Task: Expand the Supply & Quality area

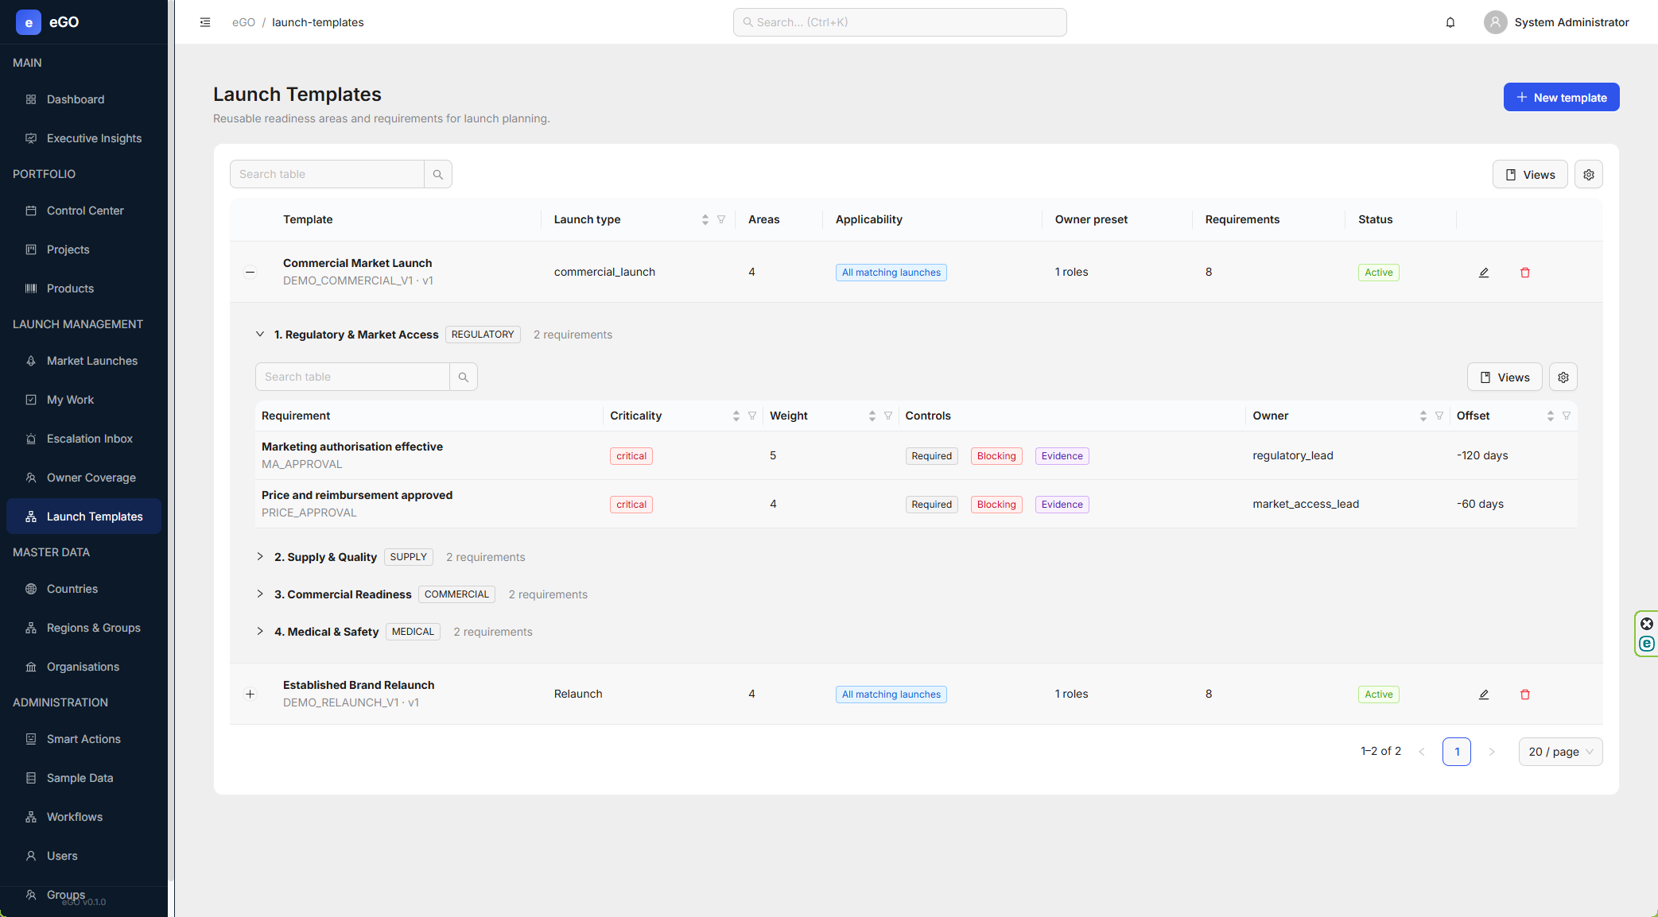Action: pos(260,557)
